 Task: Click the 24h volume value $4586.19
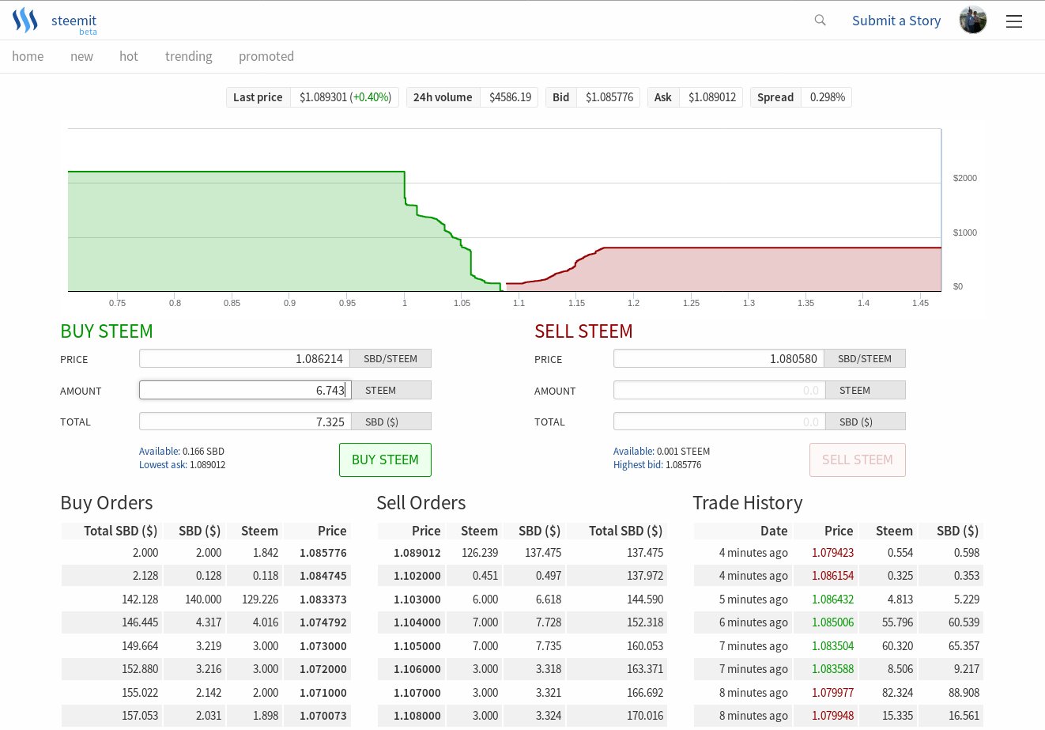tap(510, 97)
